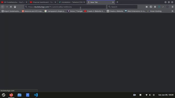This screenshot has width=175, height=98.
Task: Click the teal extension icon in the toolbar
Action: 159,7
